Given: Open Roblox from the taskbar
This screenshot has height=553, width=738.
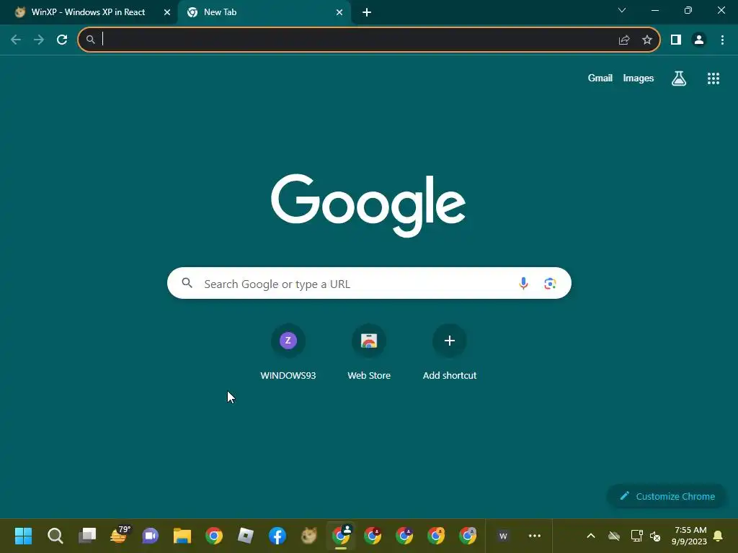Looking at the screenshot, I should 246,536.
